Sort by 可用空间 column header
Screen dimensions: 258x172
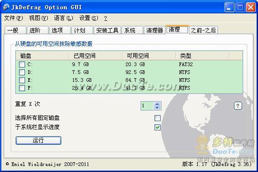pos(149,56)
